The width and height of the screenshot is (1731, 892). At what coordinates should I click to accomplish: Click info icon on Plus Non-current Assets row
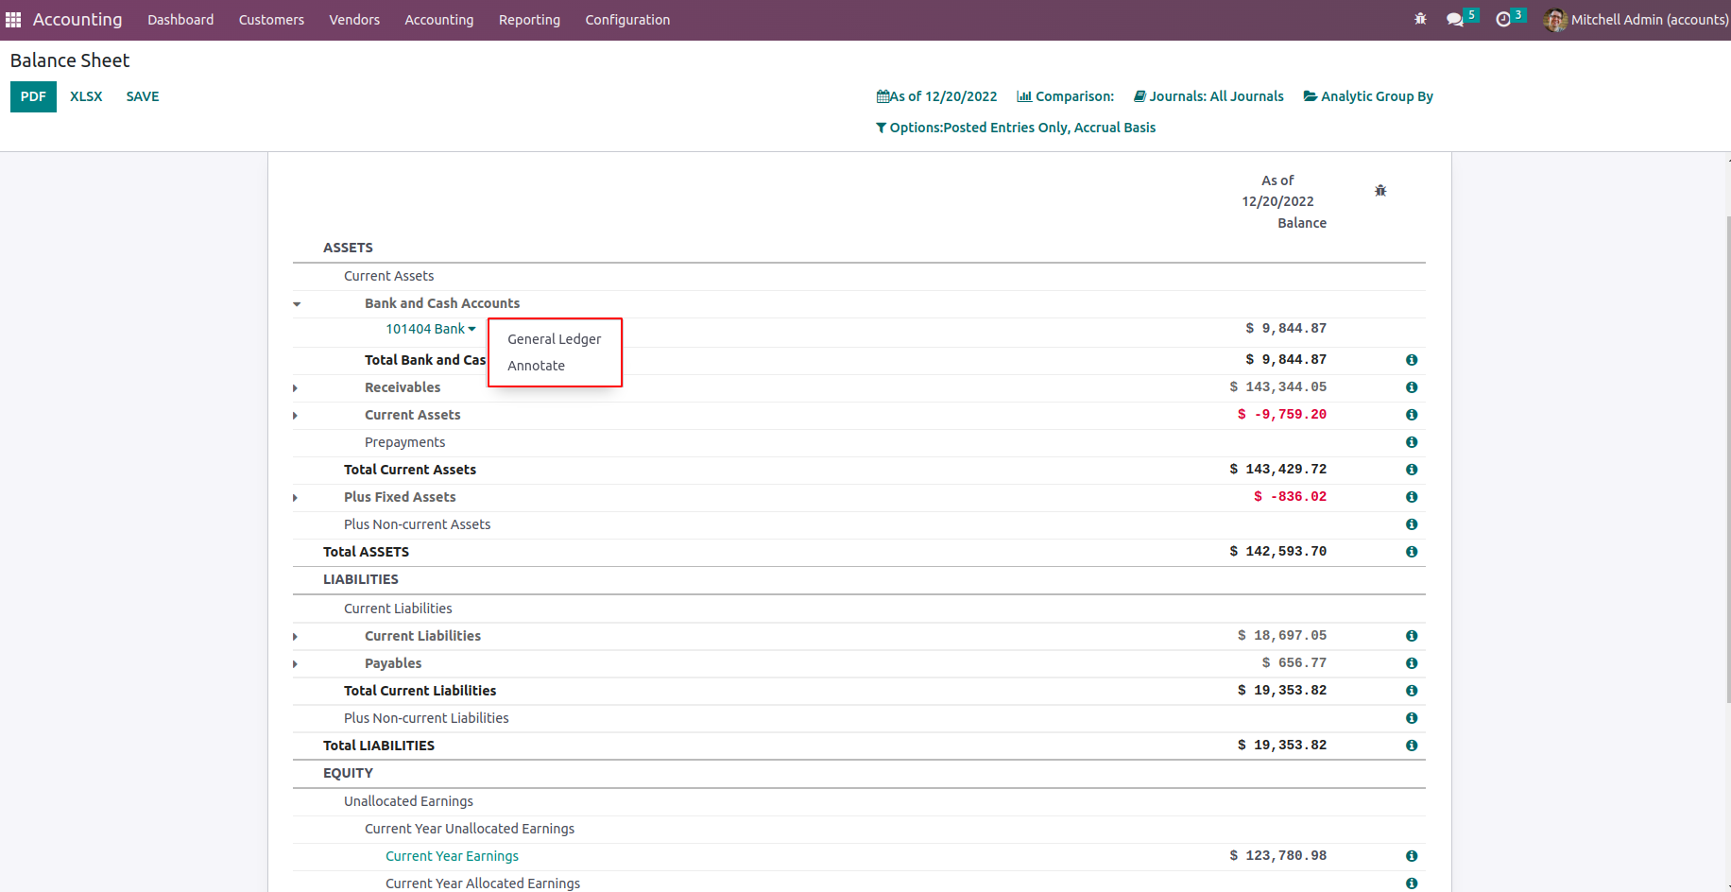1412,524
